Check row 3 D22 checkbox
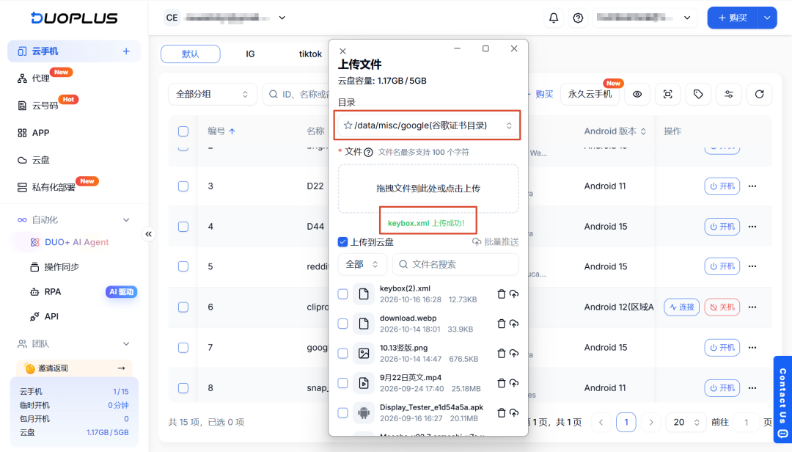 coord(183,186)
